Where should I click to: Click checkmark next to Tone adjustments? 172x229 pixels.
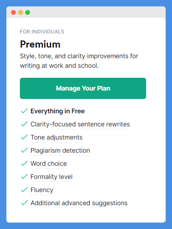coord(24,137)
